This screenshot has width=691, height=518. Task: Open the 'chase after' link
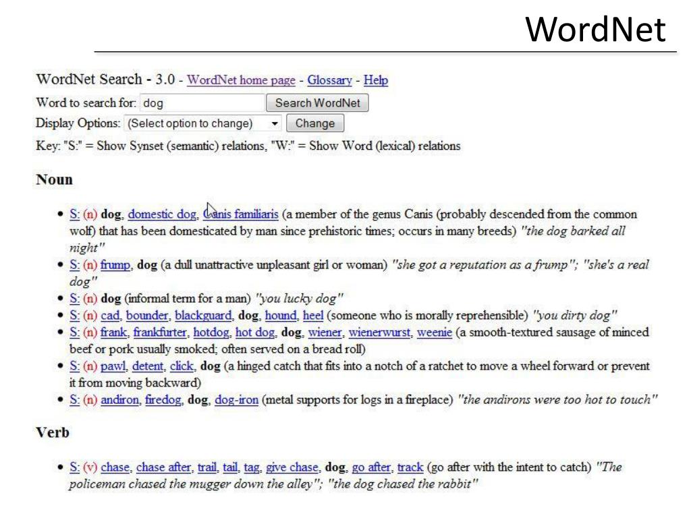tap(163, 467)
